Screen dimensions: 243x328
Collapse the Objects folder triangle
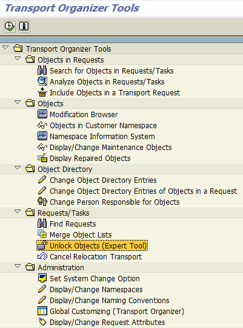click(x=18, y=103)
